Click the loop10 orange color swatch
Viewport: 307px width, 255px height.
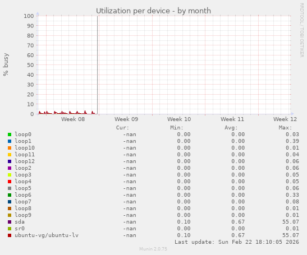(10, 148)
